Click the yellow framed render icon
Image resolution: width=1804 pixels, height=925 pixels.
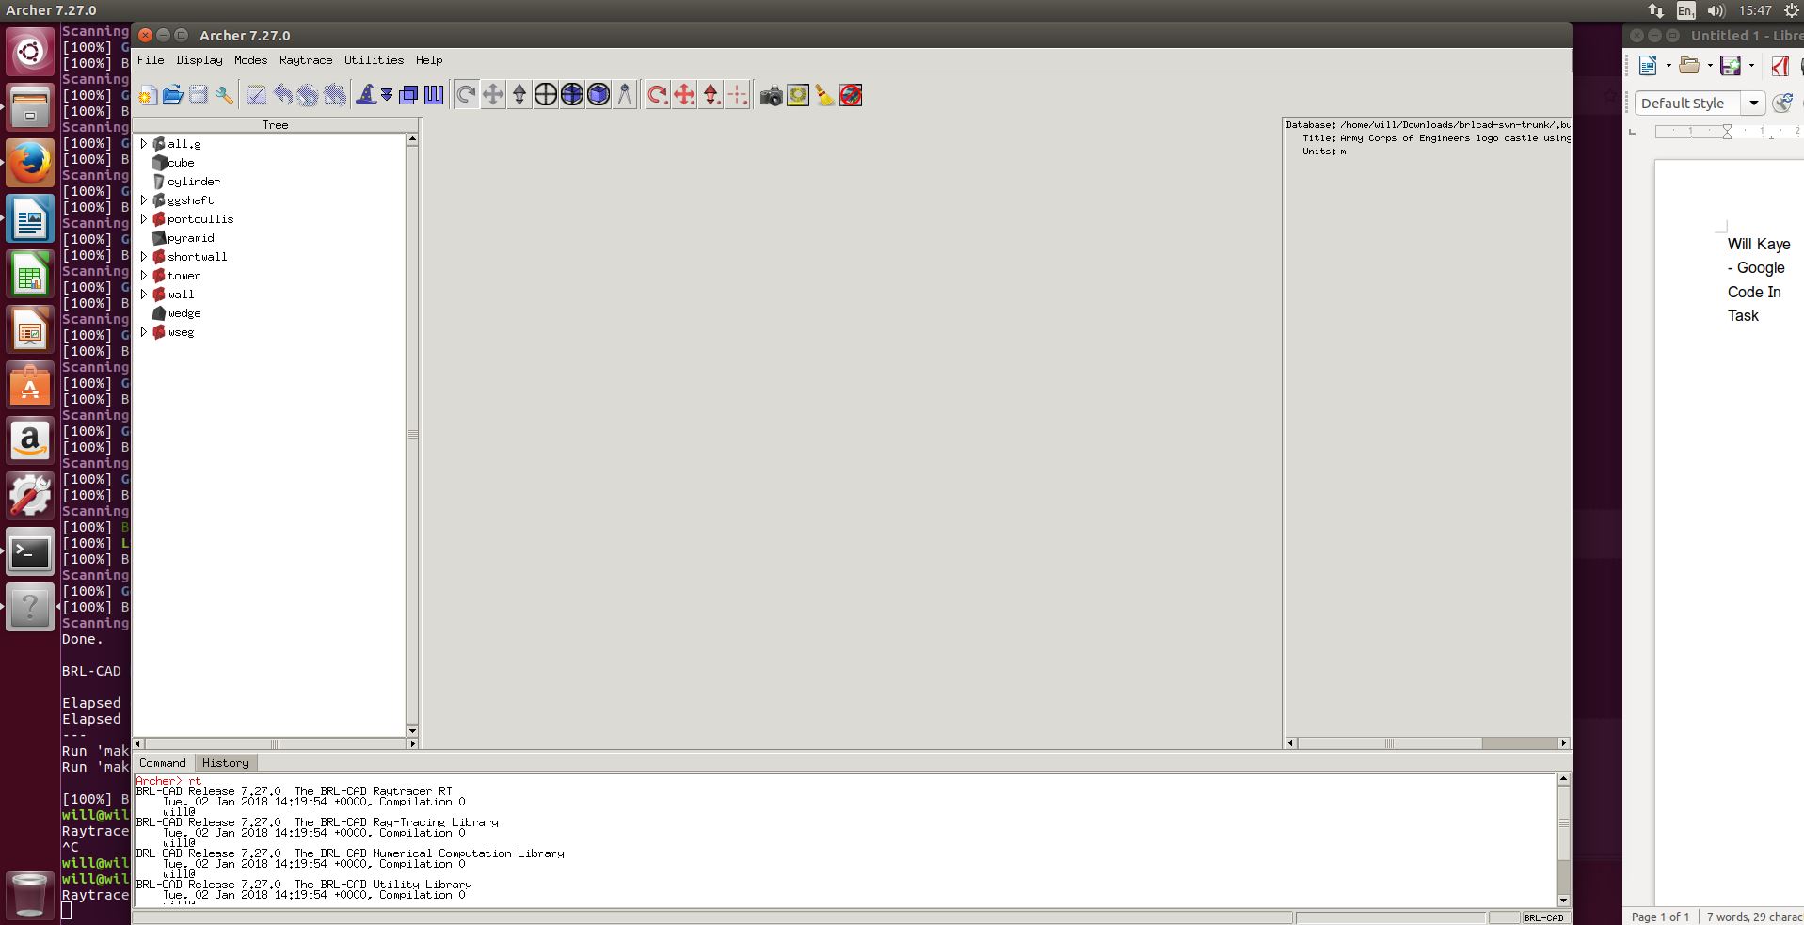pos(797,95)
